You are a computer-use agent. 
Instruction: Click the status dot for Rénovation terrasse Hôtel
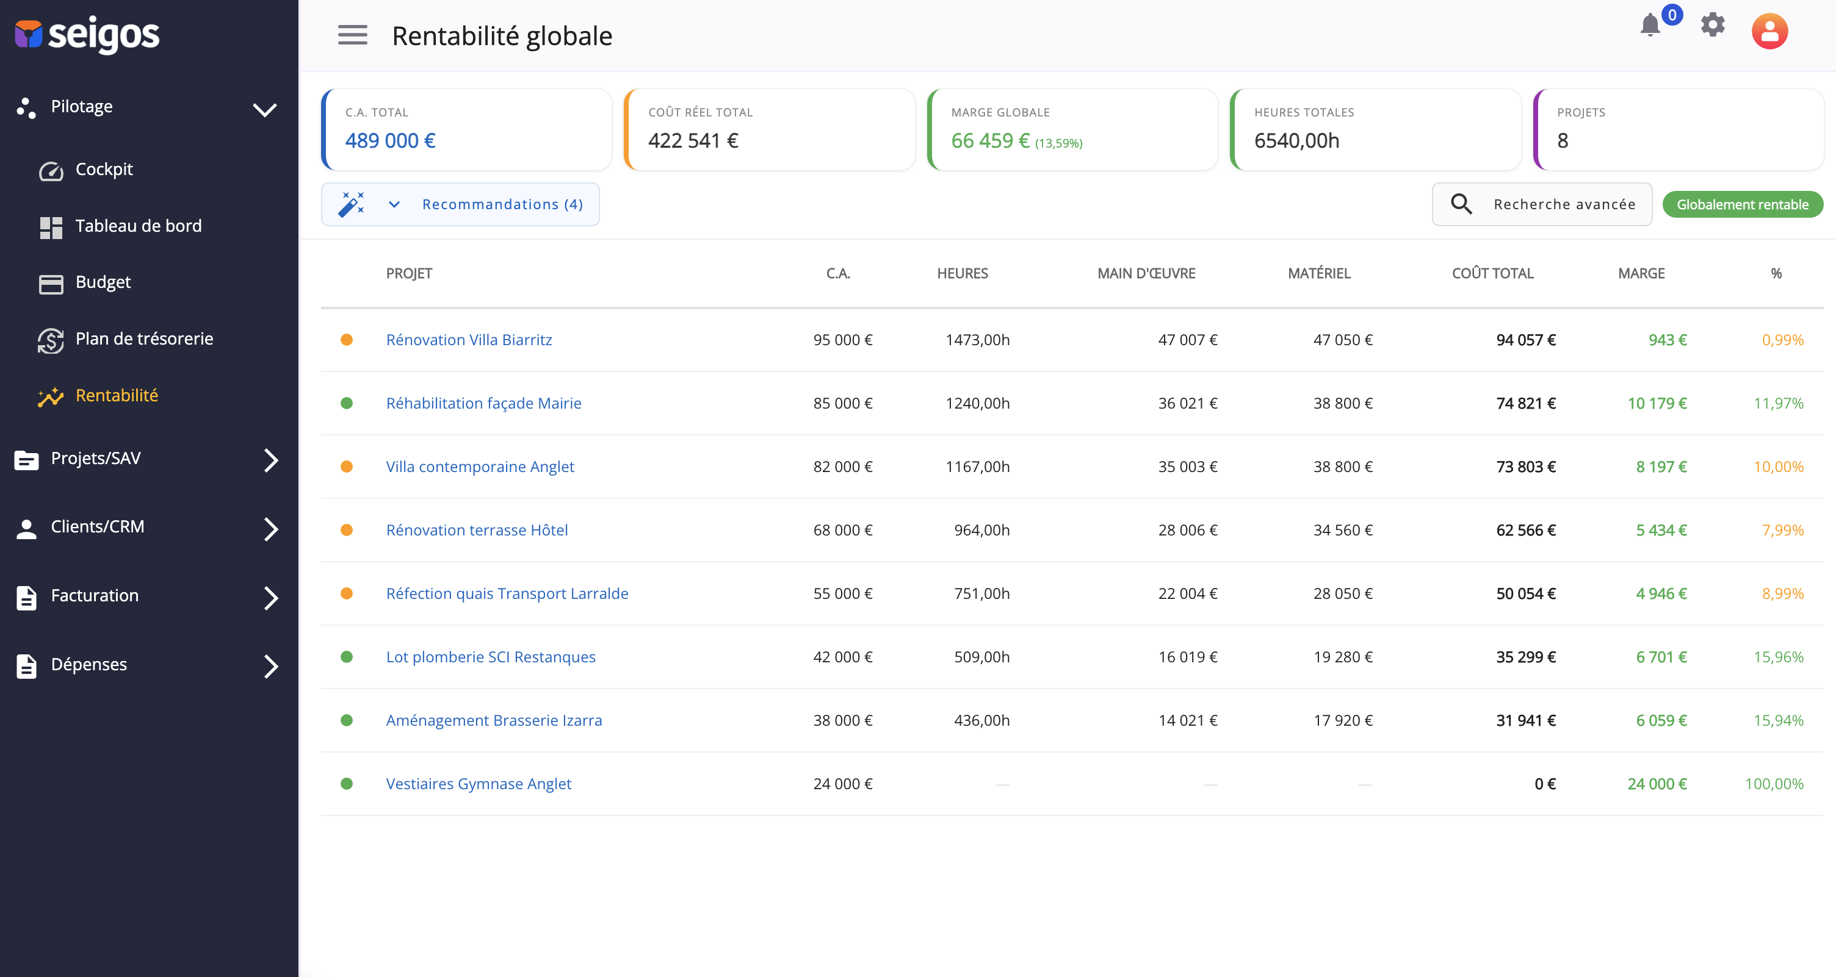click(x=347, y=530)
